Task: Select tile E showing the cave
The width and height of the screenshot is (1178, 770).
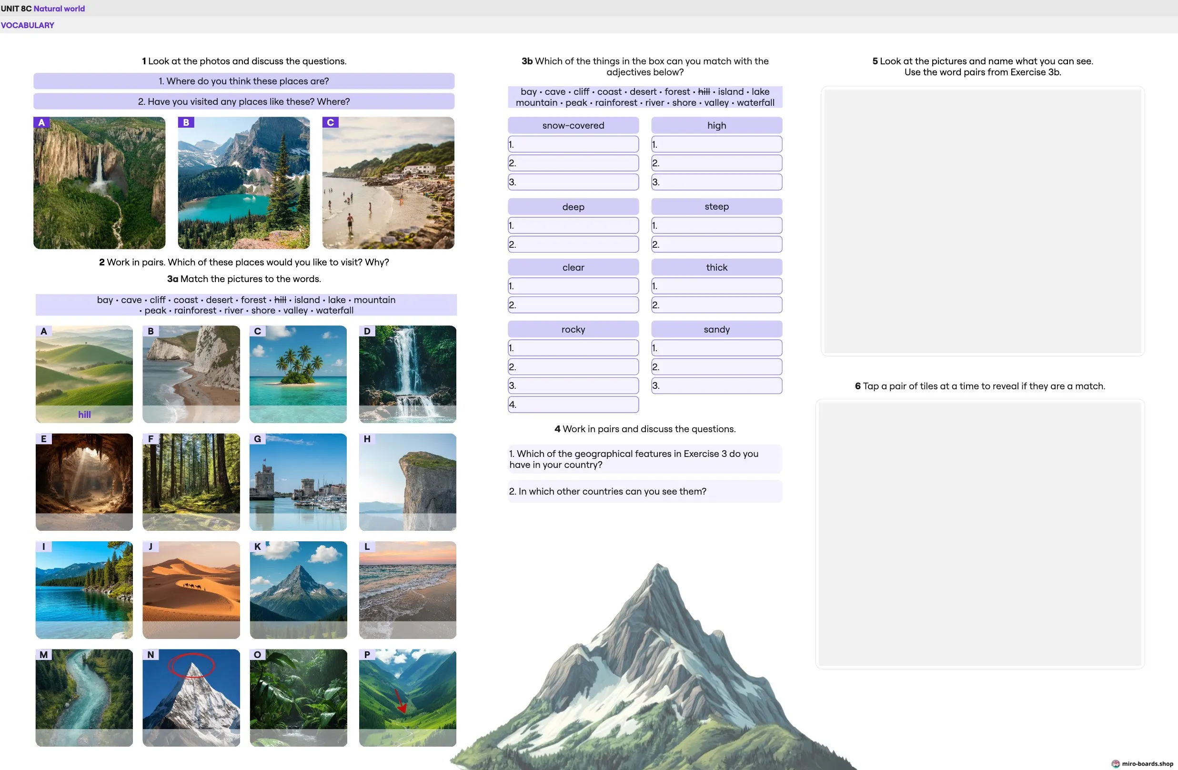Action: (84, 482)
